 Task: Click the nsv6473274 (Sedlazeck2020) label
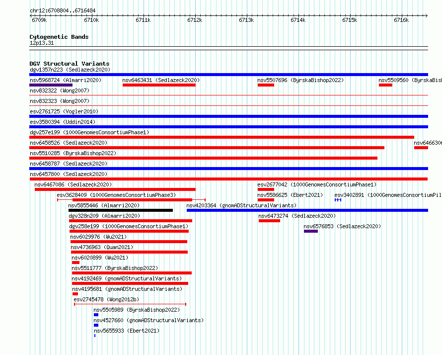coord(297,216)
